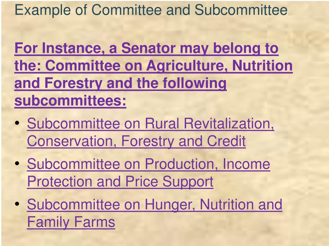
Task: Click the word 'Subcommittee' in the slide title
Action: pyautogui.click(x=241, y=10)
